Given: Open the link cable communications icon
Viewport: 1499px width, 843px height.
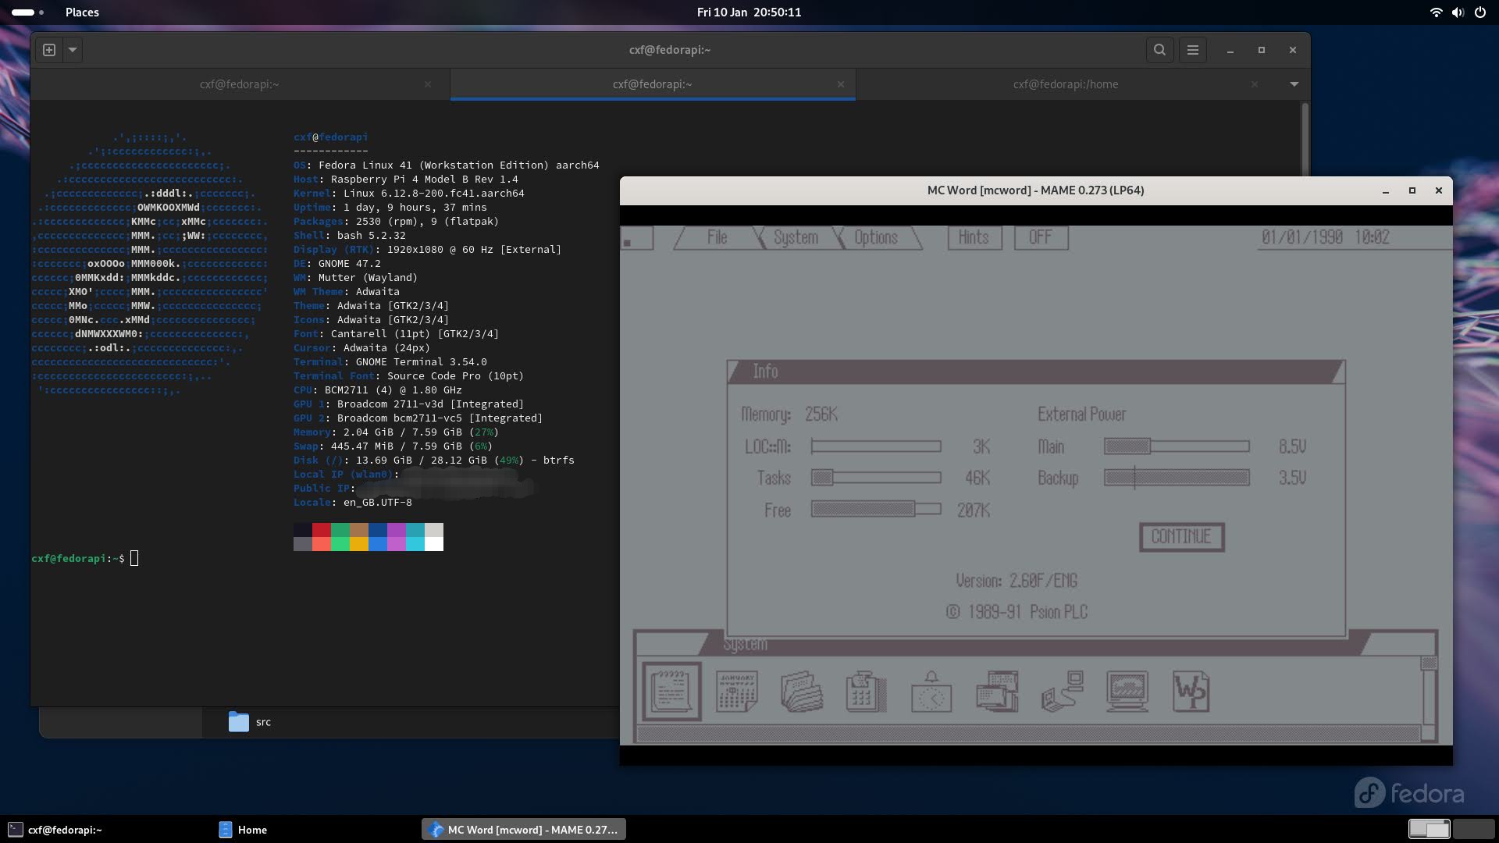Looking at the screenshot, I should (x=1062, y=692).
